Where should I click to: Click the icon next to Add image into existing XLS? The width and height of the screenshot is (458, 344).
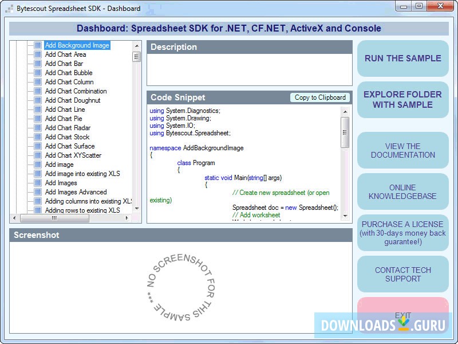[37, 173]
